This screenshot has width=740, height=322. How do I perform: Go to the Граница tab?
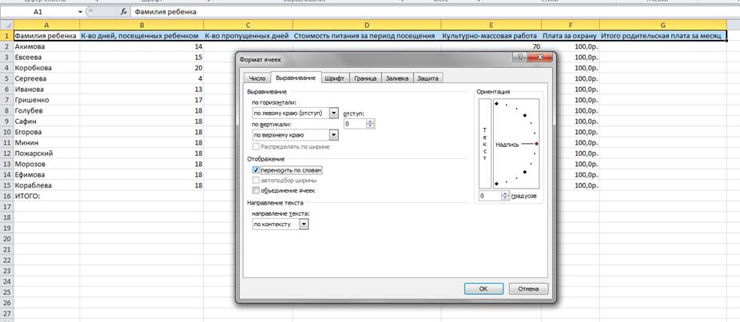pos(366,79)
